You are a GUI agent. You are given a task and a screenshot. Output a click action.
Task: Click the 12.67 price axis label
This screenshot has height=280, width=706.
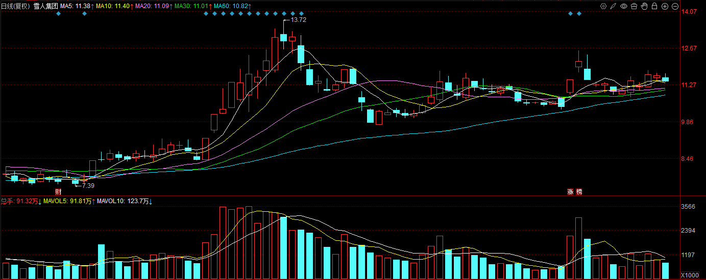pyautogui.click(x=690, y=48)
